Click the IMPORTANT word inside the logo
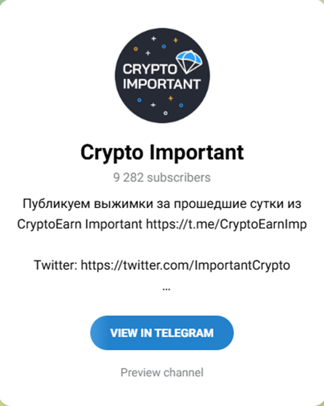The width and height of the screenshot is (324, 406). (x=162, y=84)
